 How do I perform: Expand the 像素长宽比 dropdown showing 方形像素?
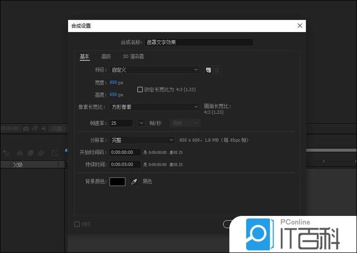[155, 107]
